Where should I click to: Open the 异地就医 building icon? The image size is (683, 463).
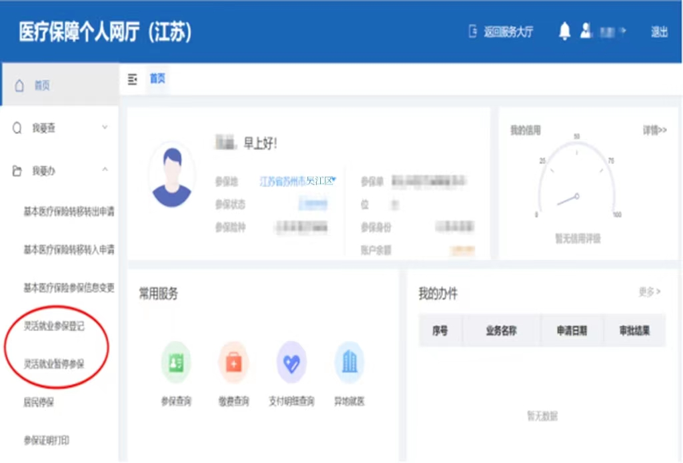point(349,363)
